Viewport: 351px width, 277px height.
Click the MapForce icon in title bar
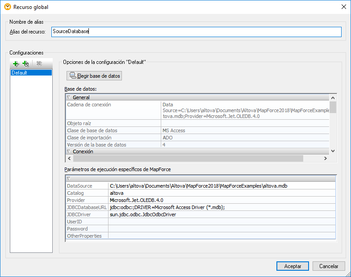(x=7, y=7)
